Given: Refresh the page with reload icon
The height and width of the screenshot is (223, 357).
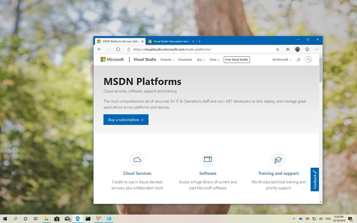Looking at the screenshot, I should [x=118, y=49].
